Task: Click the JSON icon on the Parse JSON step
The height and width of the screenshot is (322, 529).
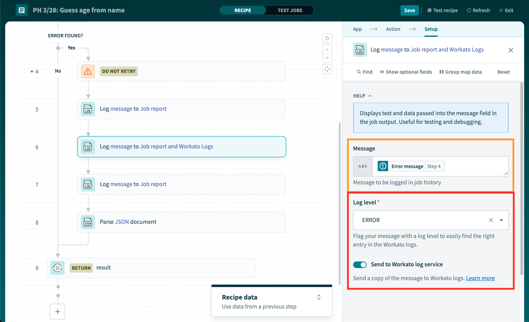Action: 88,222
